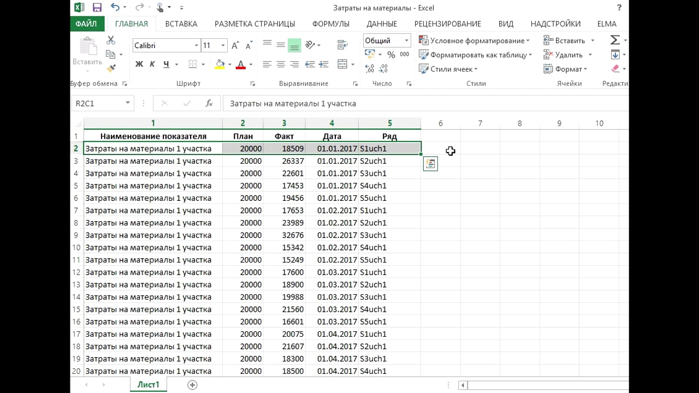Switch to the ФОРМУЛЫ tab
This screenshot has height=393, width=699.
coord(331,24)
